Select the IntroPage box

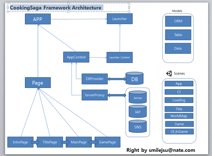pyautogui.click(x=20, y=142)
